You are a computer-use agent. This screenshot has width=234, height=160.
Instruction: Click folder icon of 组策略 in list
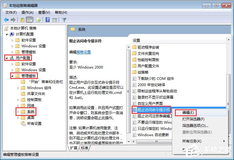(x=134, y=72)
